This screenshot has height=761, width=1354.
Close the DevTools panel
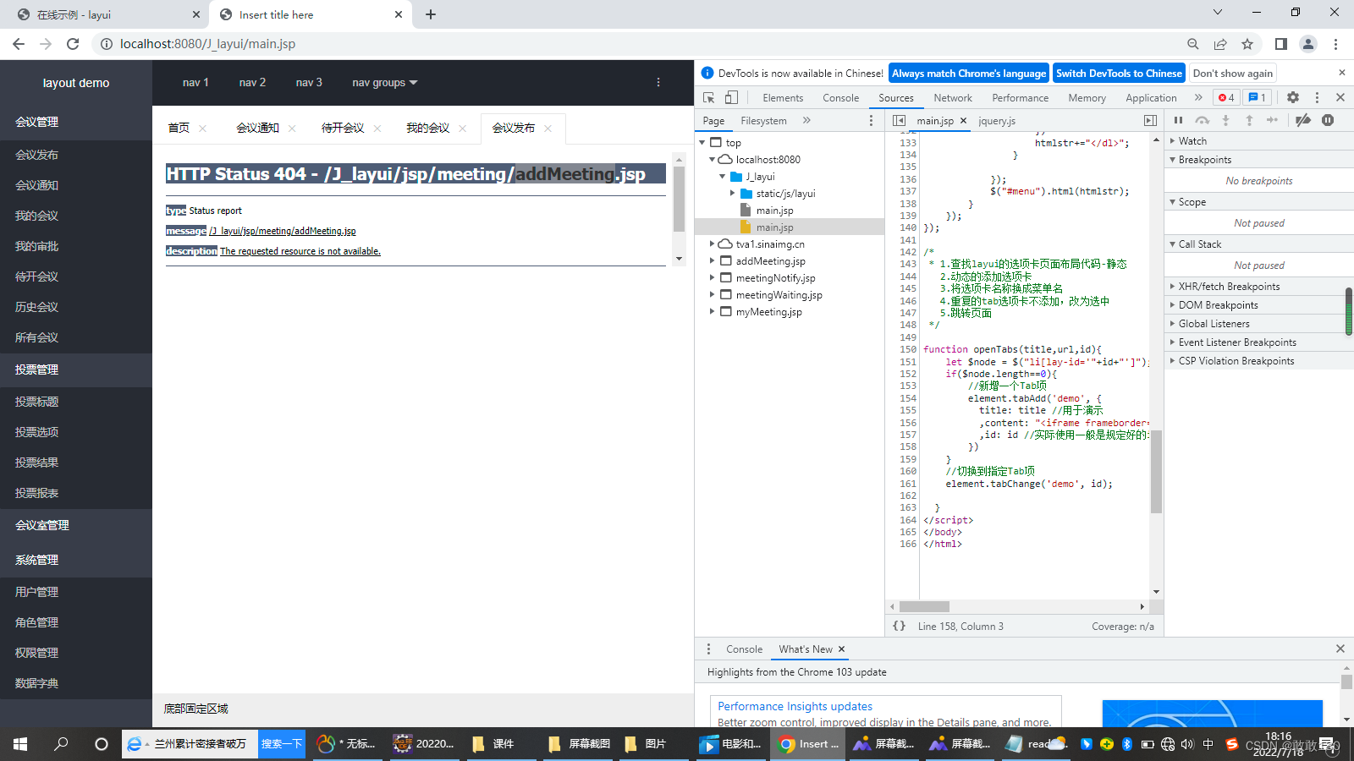[1340, 98]
